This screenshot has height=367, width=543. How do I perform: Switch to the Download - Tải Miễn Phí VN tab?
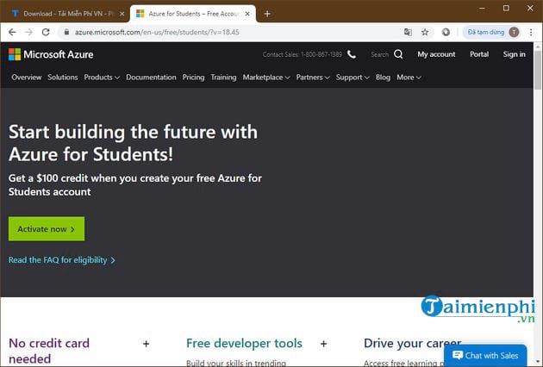65,14
